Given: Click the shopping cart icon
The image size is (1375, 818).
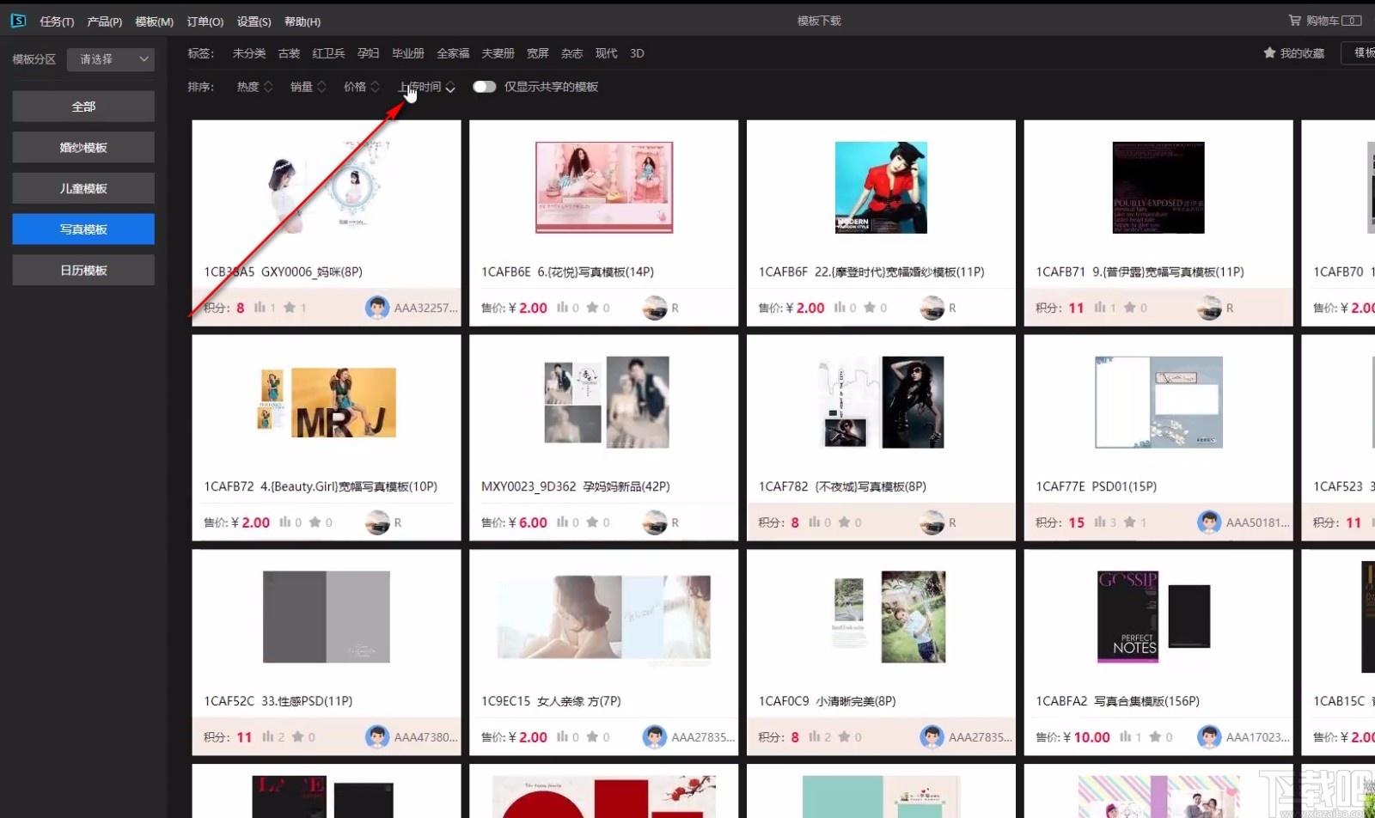Looking at the screenshot, I should pos(1294,20).
